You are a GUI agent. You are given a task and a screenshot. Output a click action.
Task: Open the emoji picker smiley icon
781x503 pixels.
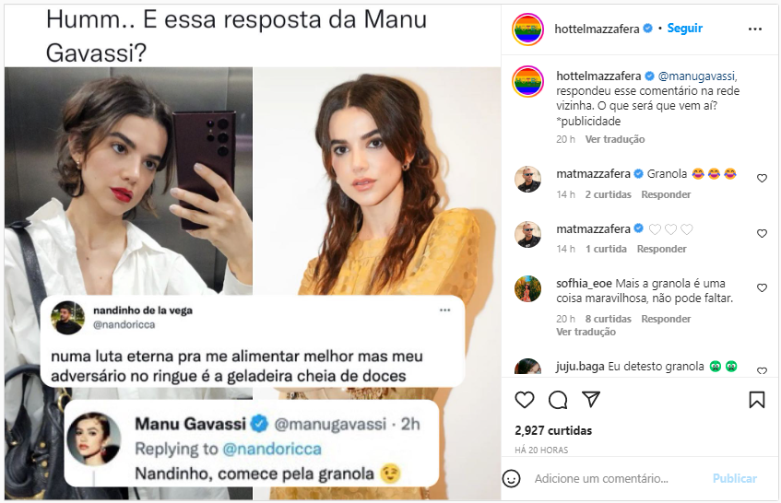[x=511, y=478]
